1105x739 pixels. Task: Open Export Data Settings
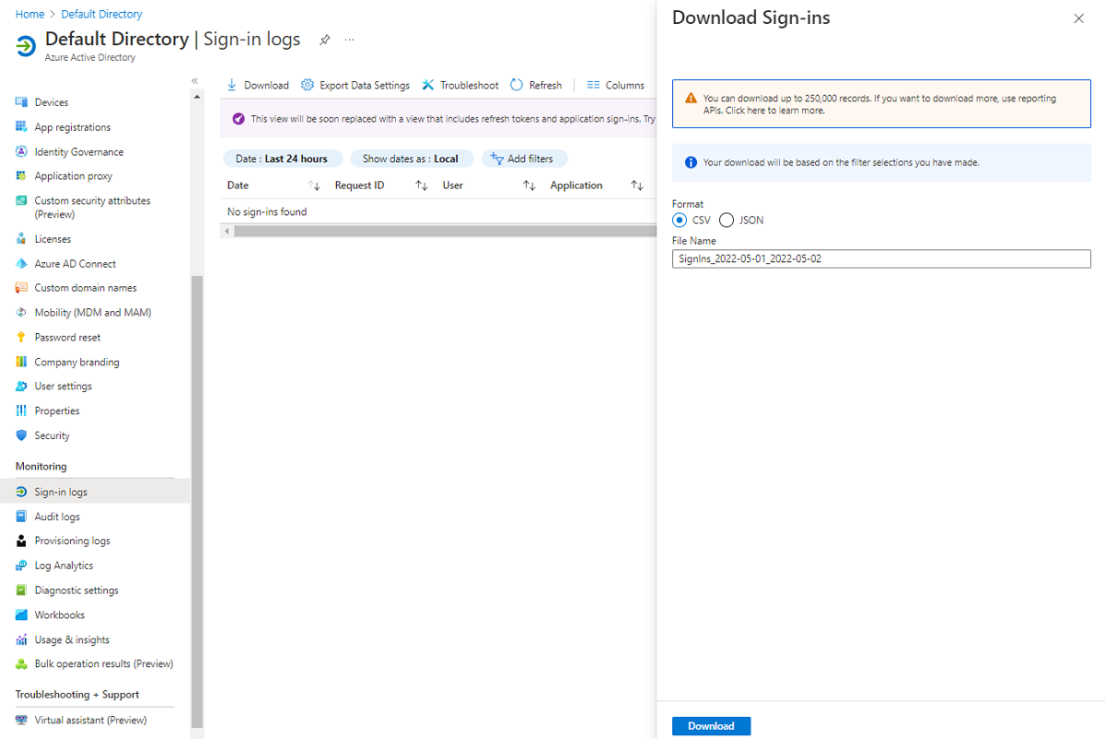[355, 85]
